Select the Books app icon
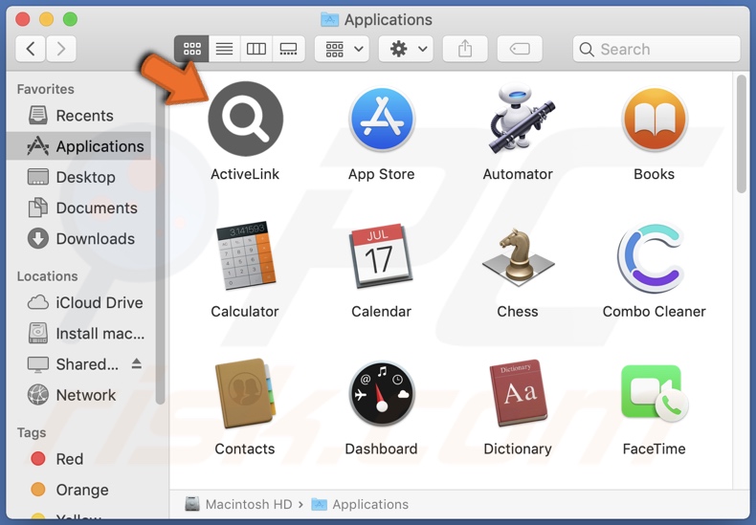Viewport: 756px width, 525px height. click(655, 119)
